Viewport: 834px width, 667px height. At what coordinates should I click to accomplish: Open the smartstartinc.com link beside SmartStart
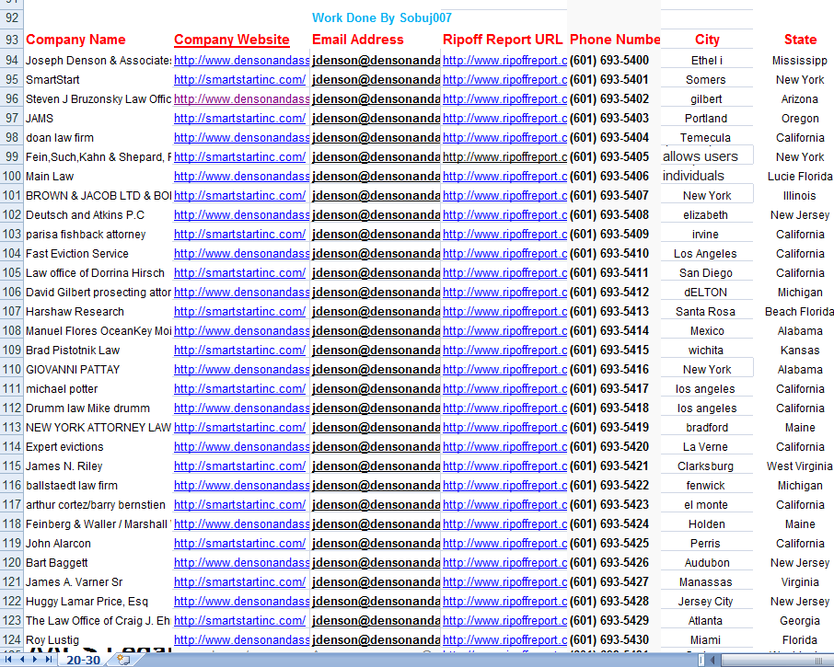point(239,79)
